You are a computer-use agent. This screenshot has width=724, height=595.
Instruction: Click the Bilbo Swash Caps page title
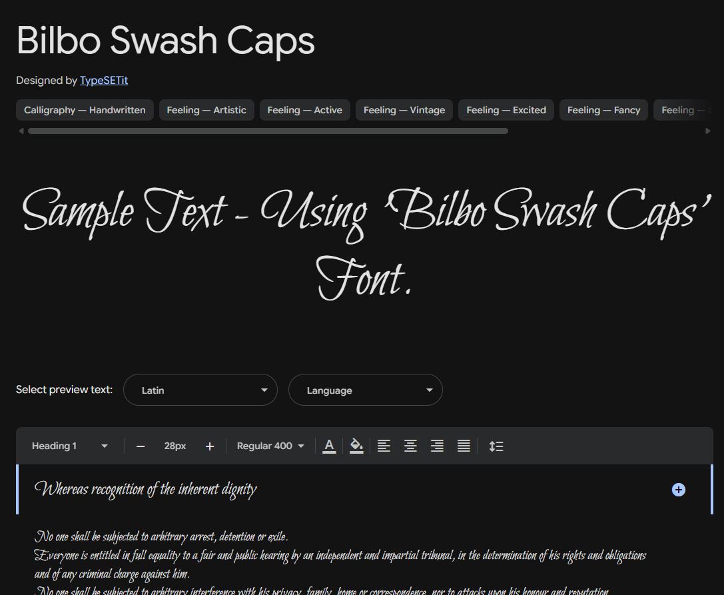[166, 41]
